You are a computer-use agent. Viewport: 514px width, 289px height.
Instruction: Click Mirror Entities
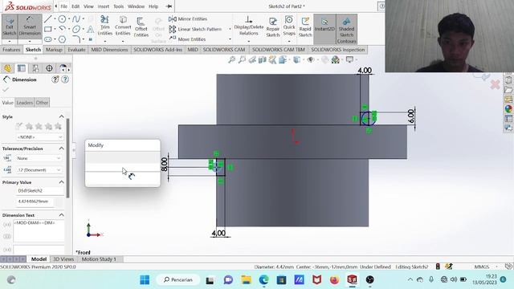188,19
